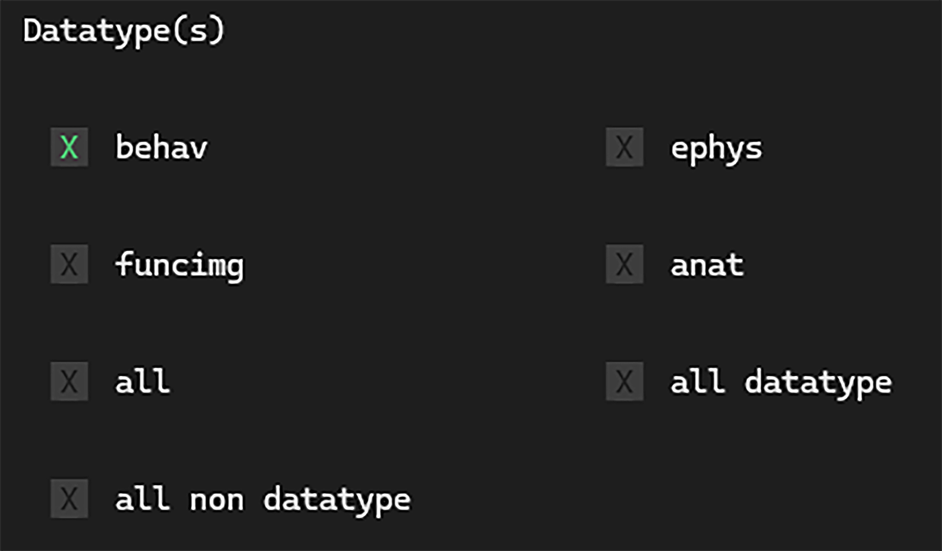Image resolution: width=942 pixels, height=551 pixels.
Task: Toggle the 'all' checkbox on
Action: point(69,381)
